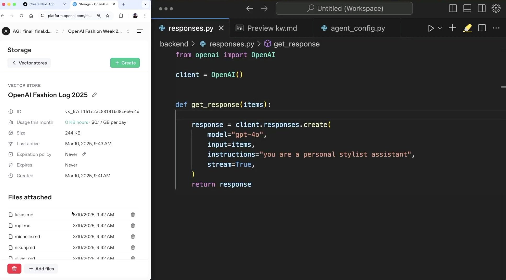Delete the michelle.md attached file
This screenshot has width=506, height=280.
[133, 237]
